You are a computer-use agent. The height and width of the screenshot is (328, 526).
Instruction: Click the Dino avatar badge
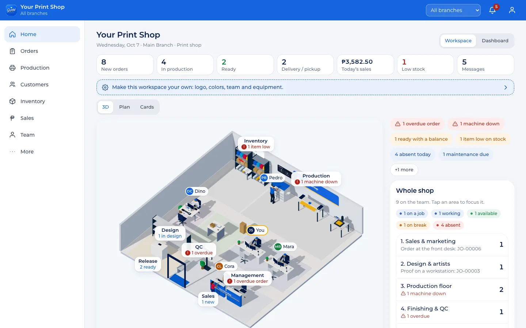[x=190, y=191]
